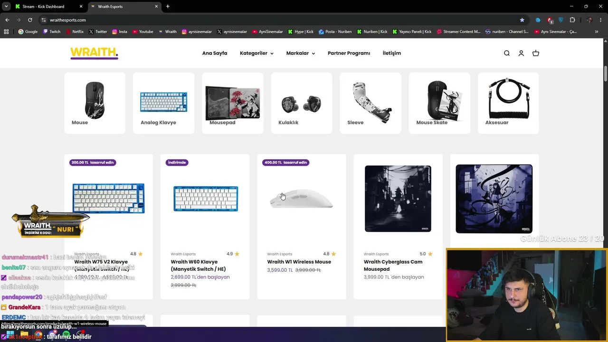Bookmark this page with the star icon
The width and height of the screenshot is (608, 342).
[x=522, y=20]
